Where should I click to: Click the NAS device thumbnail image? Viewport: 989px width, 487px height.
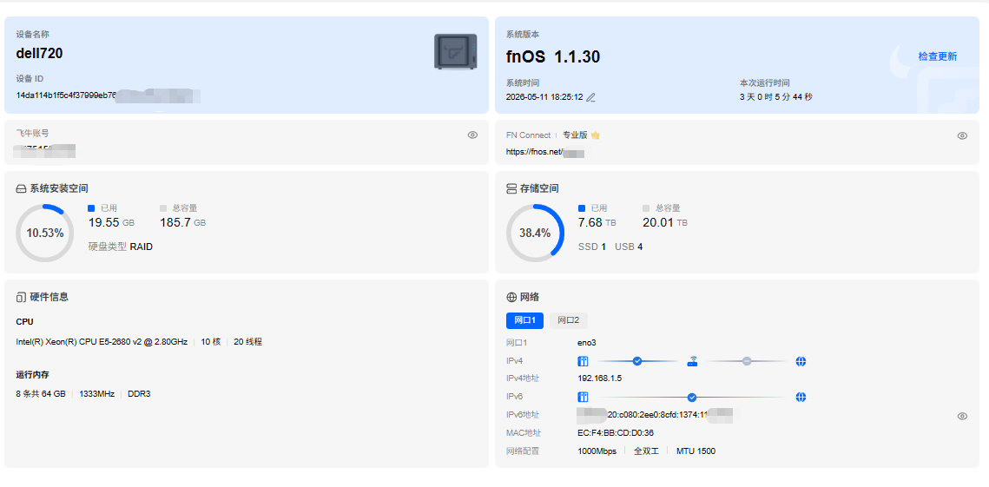tap(456, 52)
